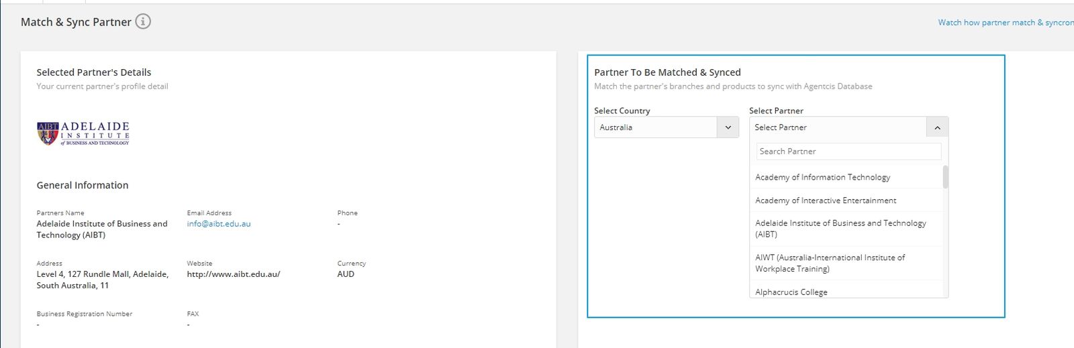Click the website value http://www.aibt.edu.au/

(234, 274)
